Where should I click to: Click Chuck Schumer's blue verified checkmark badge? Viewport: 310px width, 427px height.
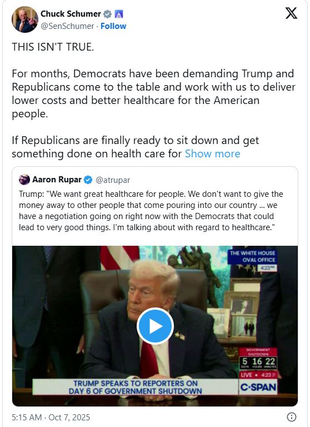(x=108, y=14)
